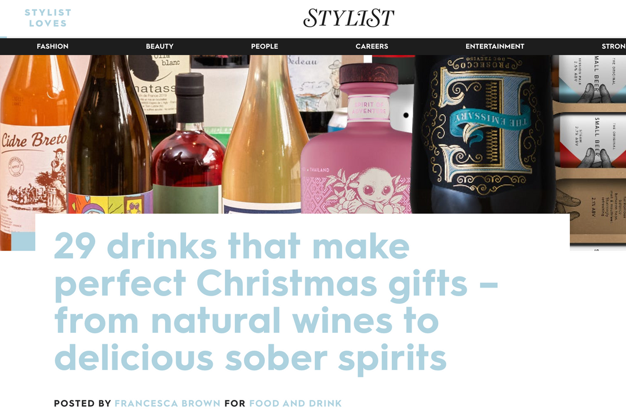
Task: Click the tall golden bottle in center
Action: pos(264,136)
